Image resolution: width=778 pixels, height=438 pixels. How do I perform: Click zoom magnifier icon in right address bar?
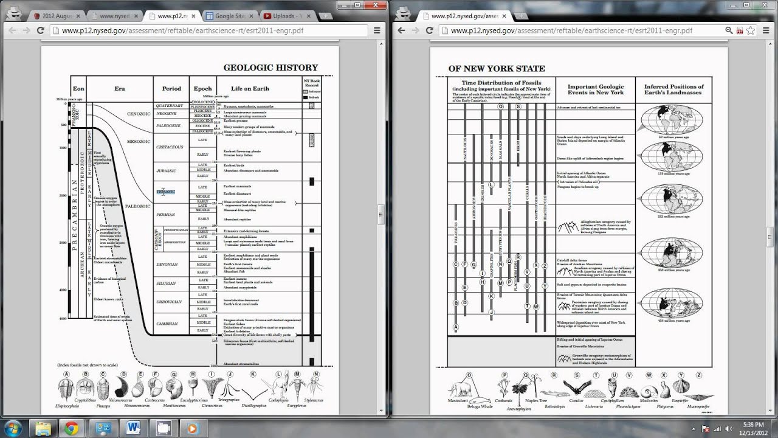(x=729, y=30)
